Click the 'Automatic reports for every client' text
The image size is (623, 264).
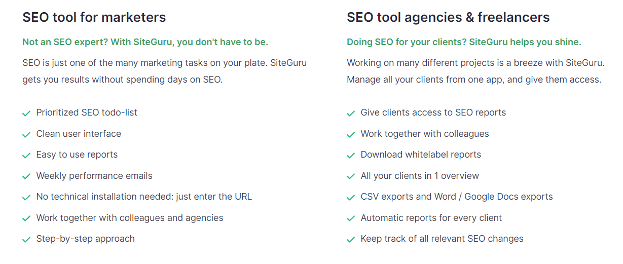(x=431, y=218)
